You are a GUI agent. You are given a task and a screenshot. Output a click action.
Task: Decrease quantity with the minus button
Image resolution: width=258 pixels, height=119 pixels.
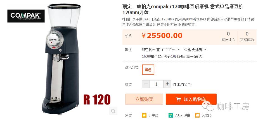click(x=146, y=84)
